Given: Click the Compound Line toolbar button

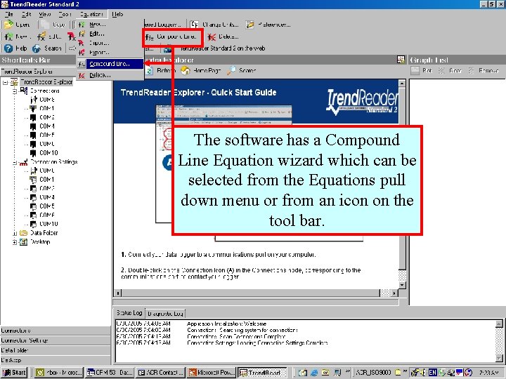Looking at the screenshot, I should pos(171,36).
